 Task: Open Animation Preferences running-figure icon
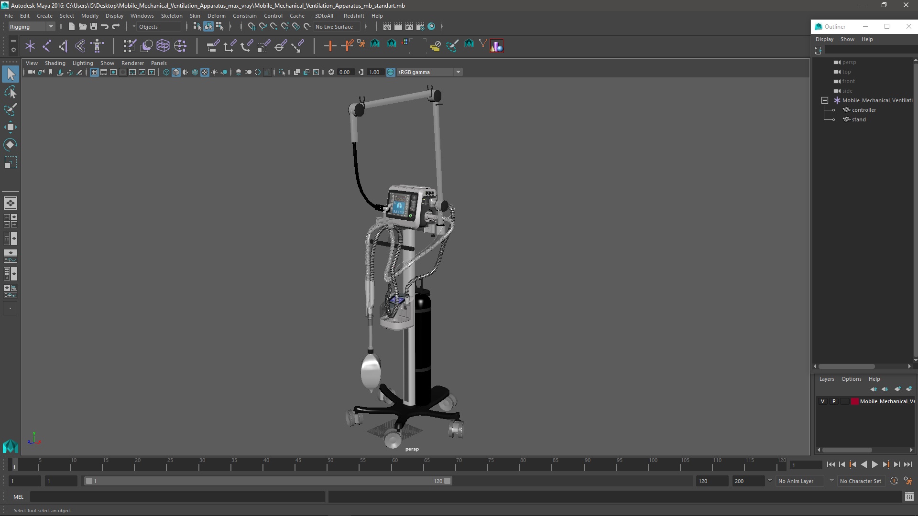tap(908, 481)
